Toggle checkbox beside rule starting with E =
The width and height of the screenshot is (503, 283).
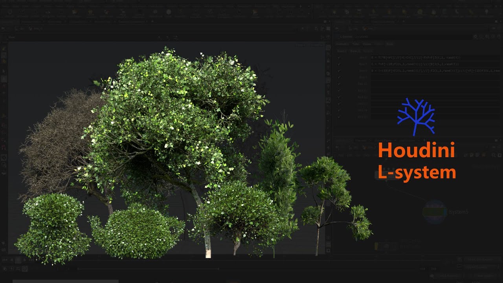tap(339, 58)
